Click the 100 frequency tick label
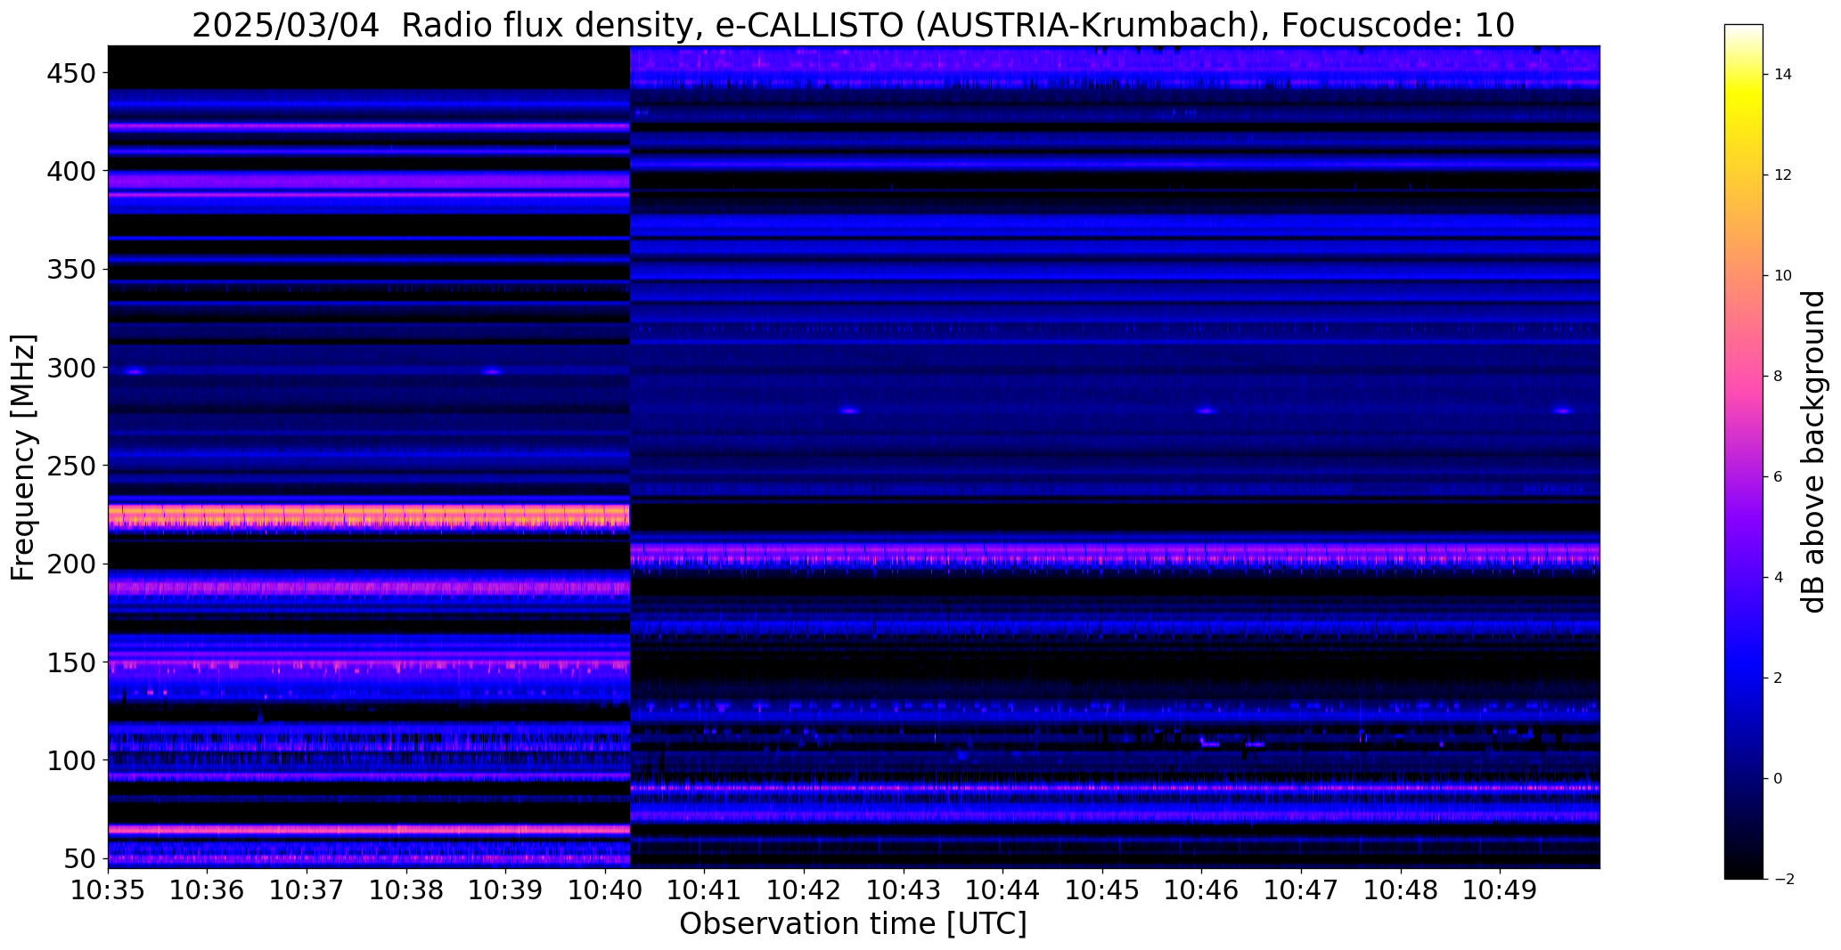The image size is (1841, 950). point(72,761)
